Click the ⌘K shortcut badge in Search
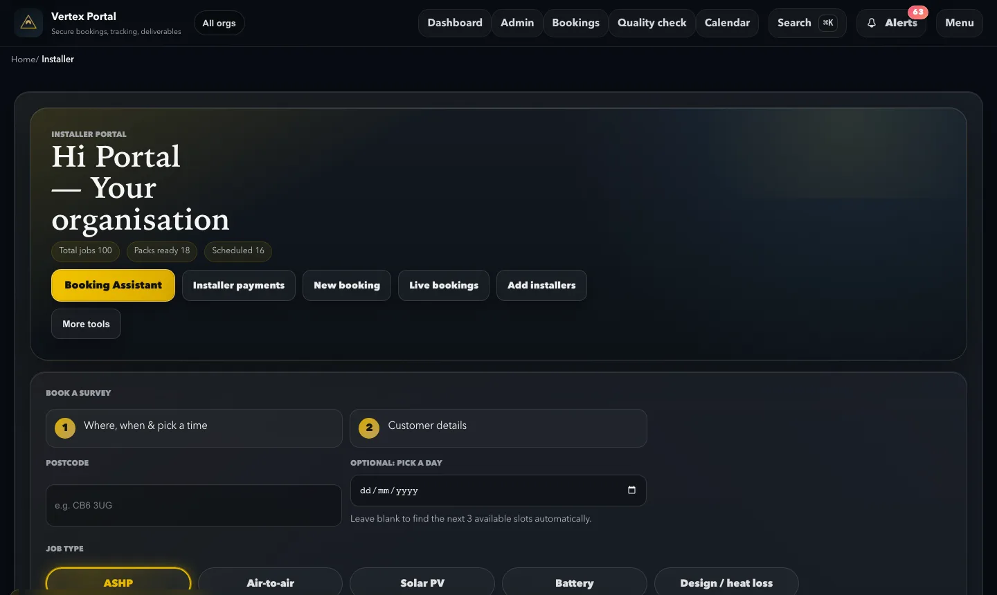 [828, 23]
